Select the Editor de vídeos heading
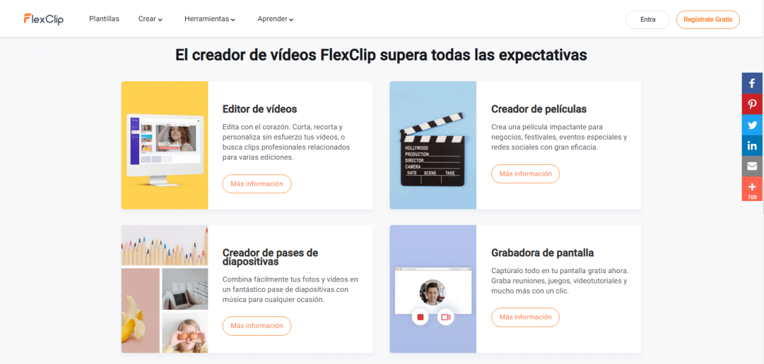This screenshot has height=364, width=764. point(259,109)
